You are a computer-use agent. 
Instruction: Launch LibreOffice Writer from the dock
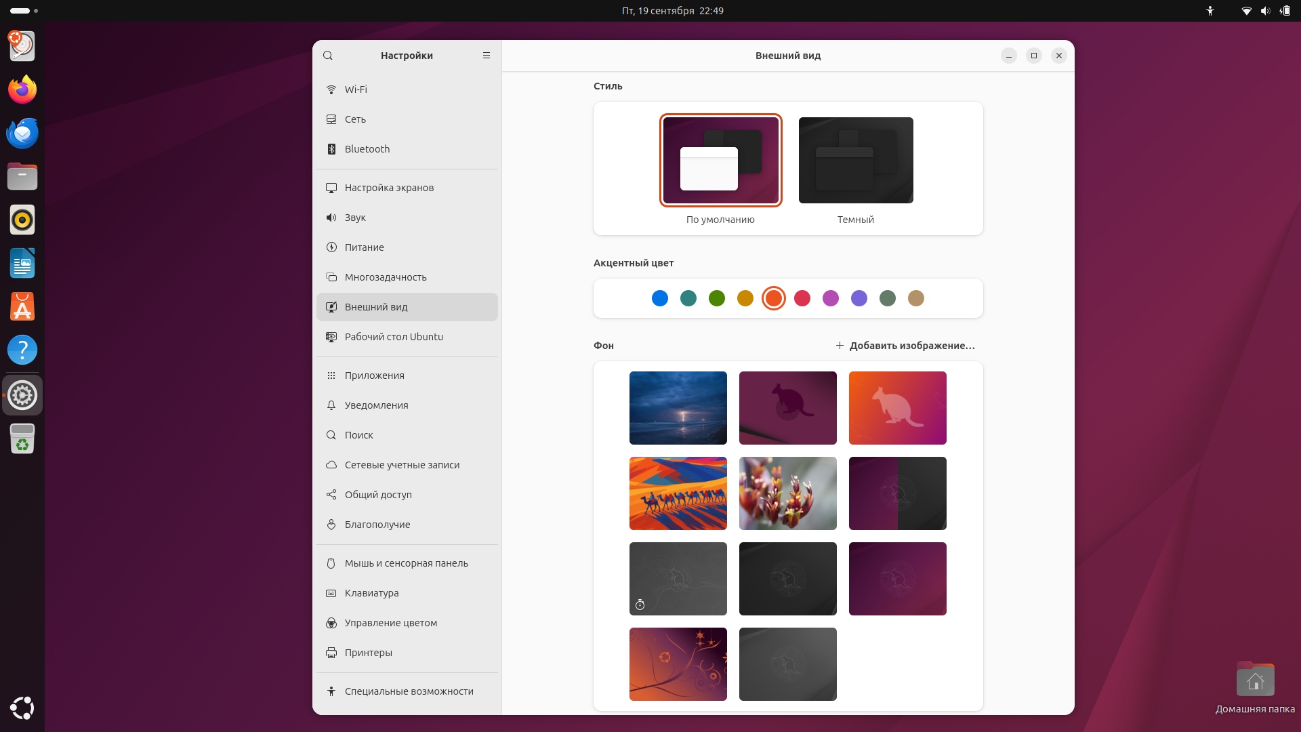[x=22, y=263]
